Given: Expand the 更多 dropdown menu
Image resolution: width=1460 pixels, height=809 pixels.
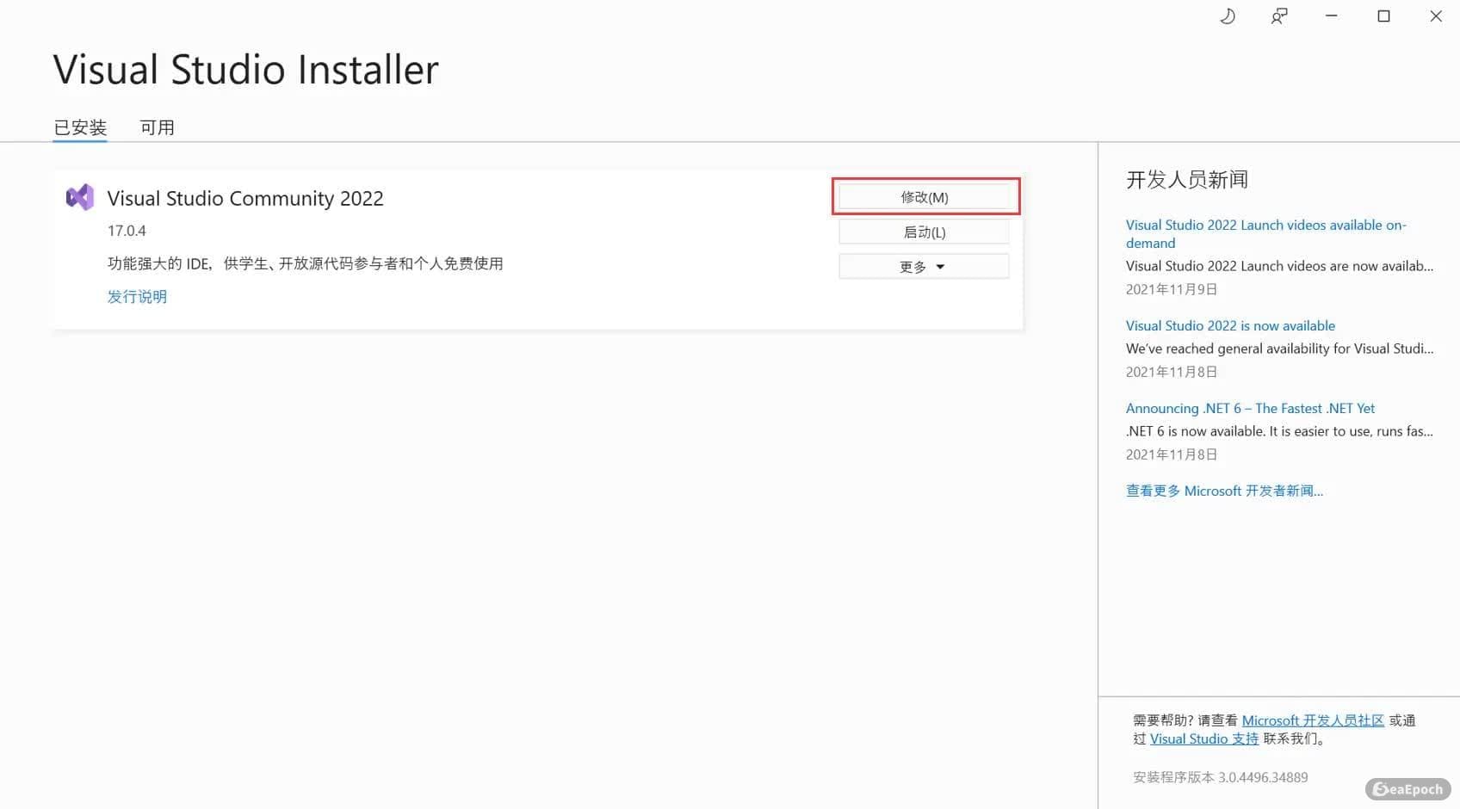Looking at the screenshot, I should 924,267.
